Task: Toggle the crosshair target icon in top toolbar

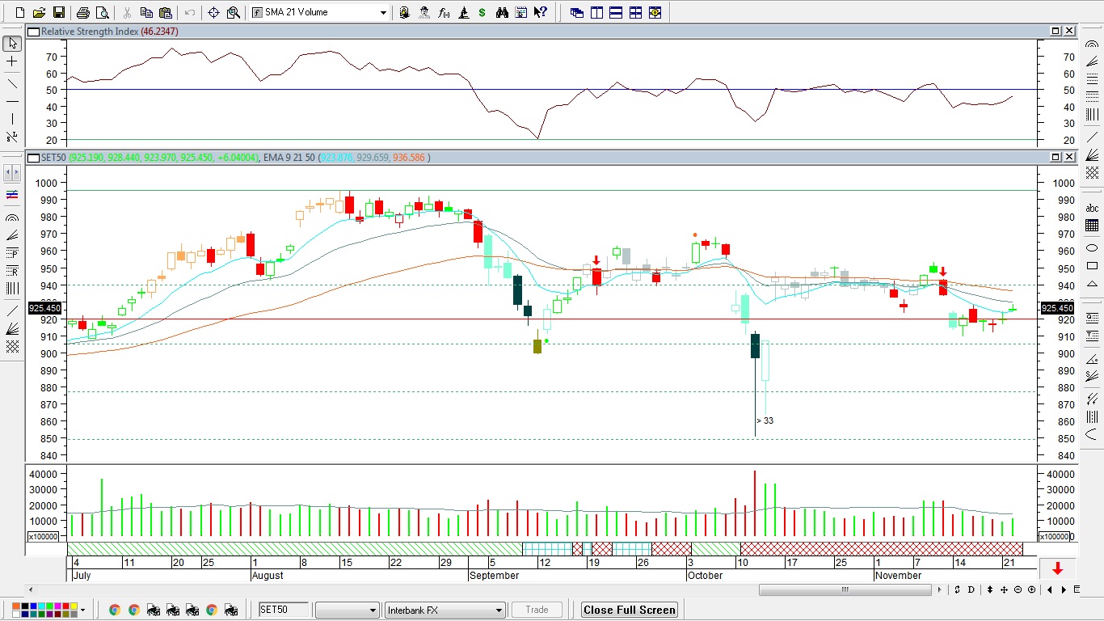Action: [x=213, y=12]
